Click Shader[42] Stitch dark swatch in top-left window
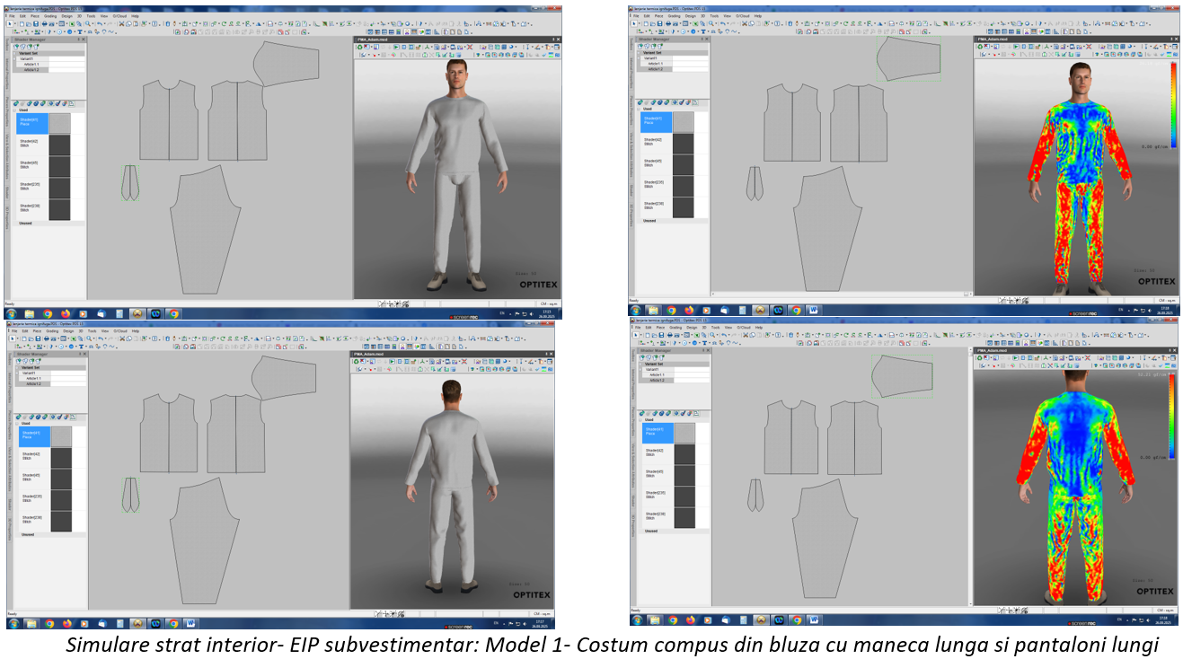Viewport: 1183px width, 659px height. click(59, 144)
